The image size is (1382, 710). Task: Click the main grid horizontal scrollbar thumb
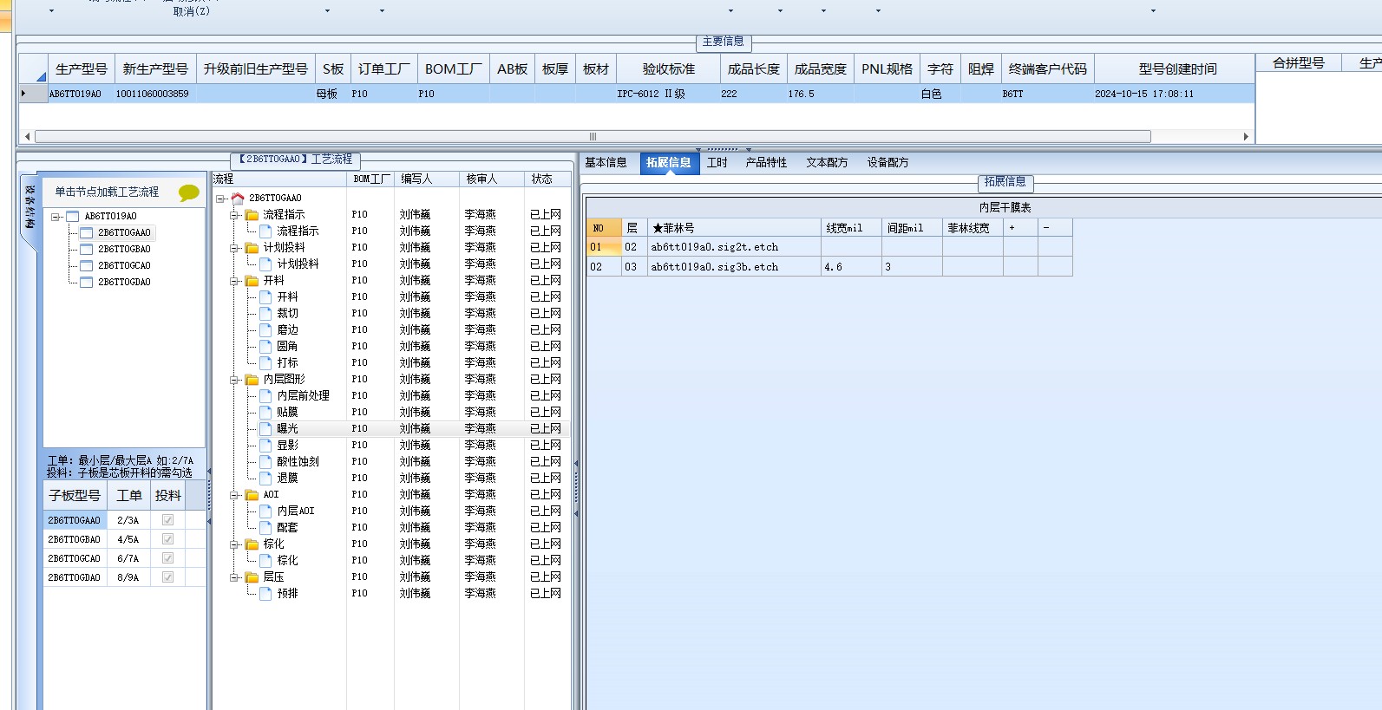(x=593, y=136)
